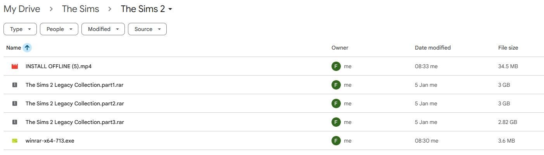This screenshot has height=155, width=544.
Task: Click the video icon for INSTALL OFFLINE (5).mp4
Action: (x=15, y=66)
